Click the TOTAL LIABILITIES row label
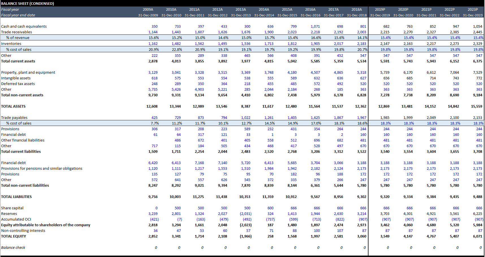Image resolution: width=485 pixels, height=257 pixels. [16, 197]
